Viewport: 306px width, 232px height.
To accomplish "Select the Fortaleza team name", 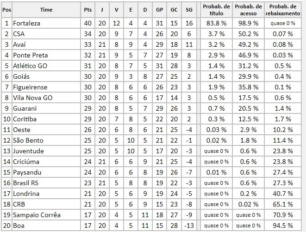I will (x=26, y=23).
